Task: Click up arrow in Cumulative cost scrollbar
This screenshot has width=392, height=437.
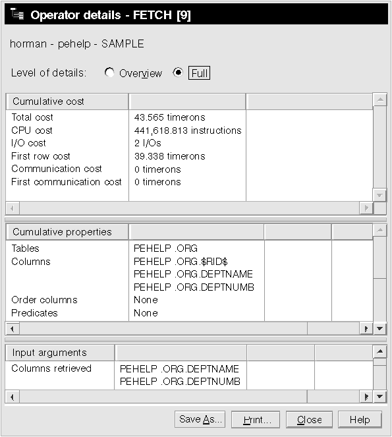Action: (379, 100)
